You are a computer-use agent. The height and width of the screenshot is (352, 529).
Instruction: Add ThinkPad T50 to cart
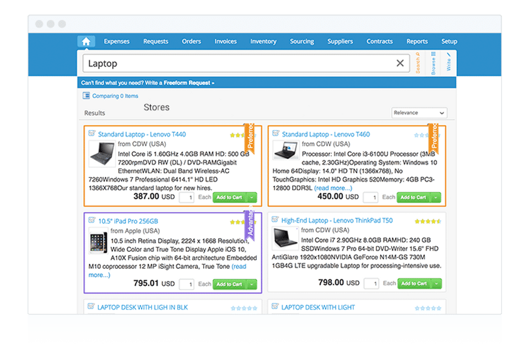414,284
